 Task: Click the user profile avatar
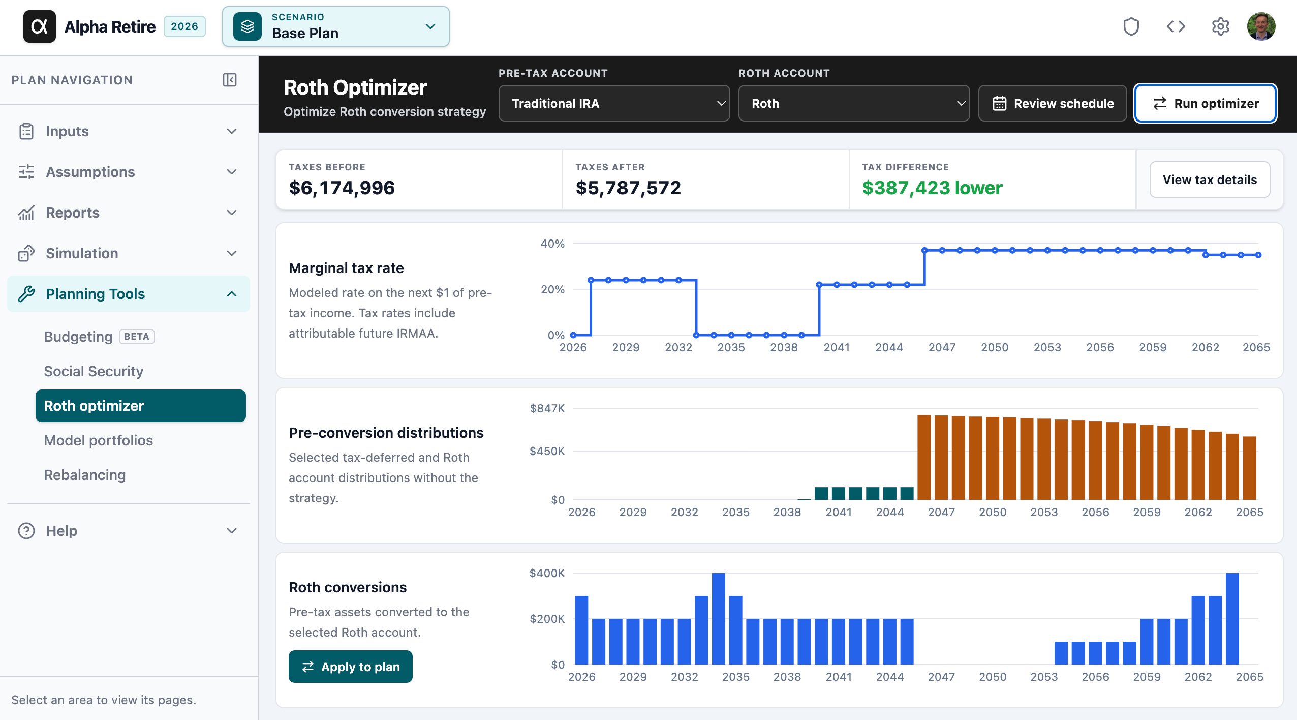tap(1261, 26)
